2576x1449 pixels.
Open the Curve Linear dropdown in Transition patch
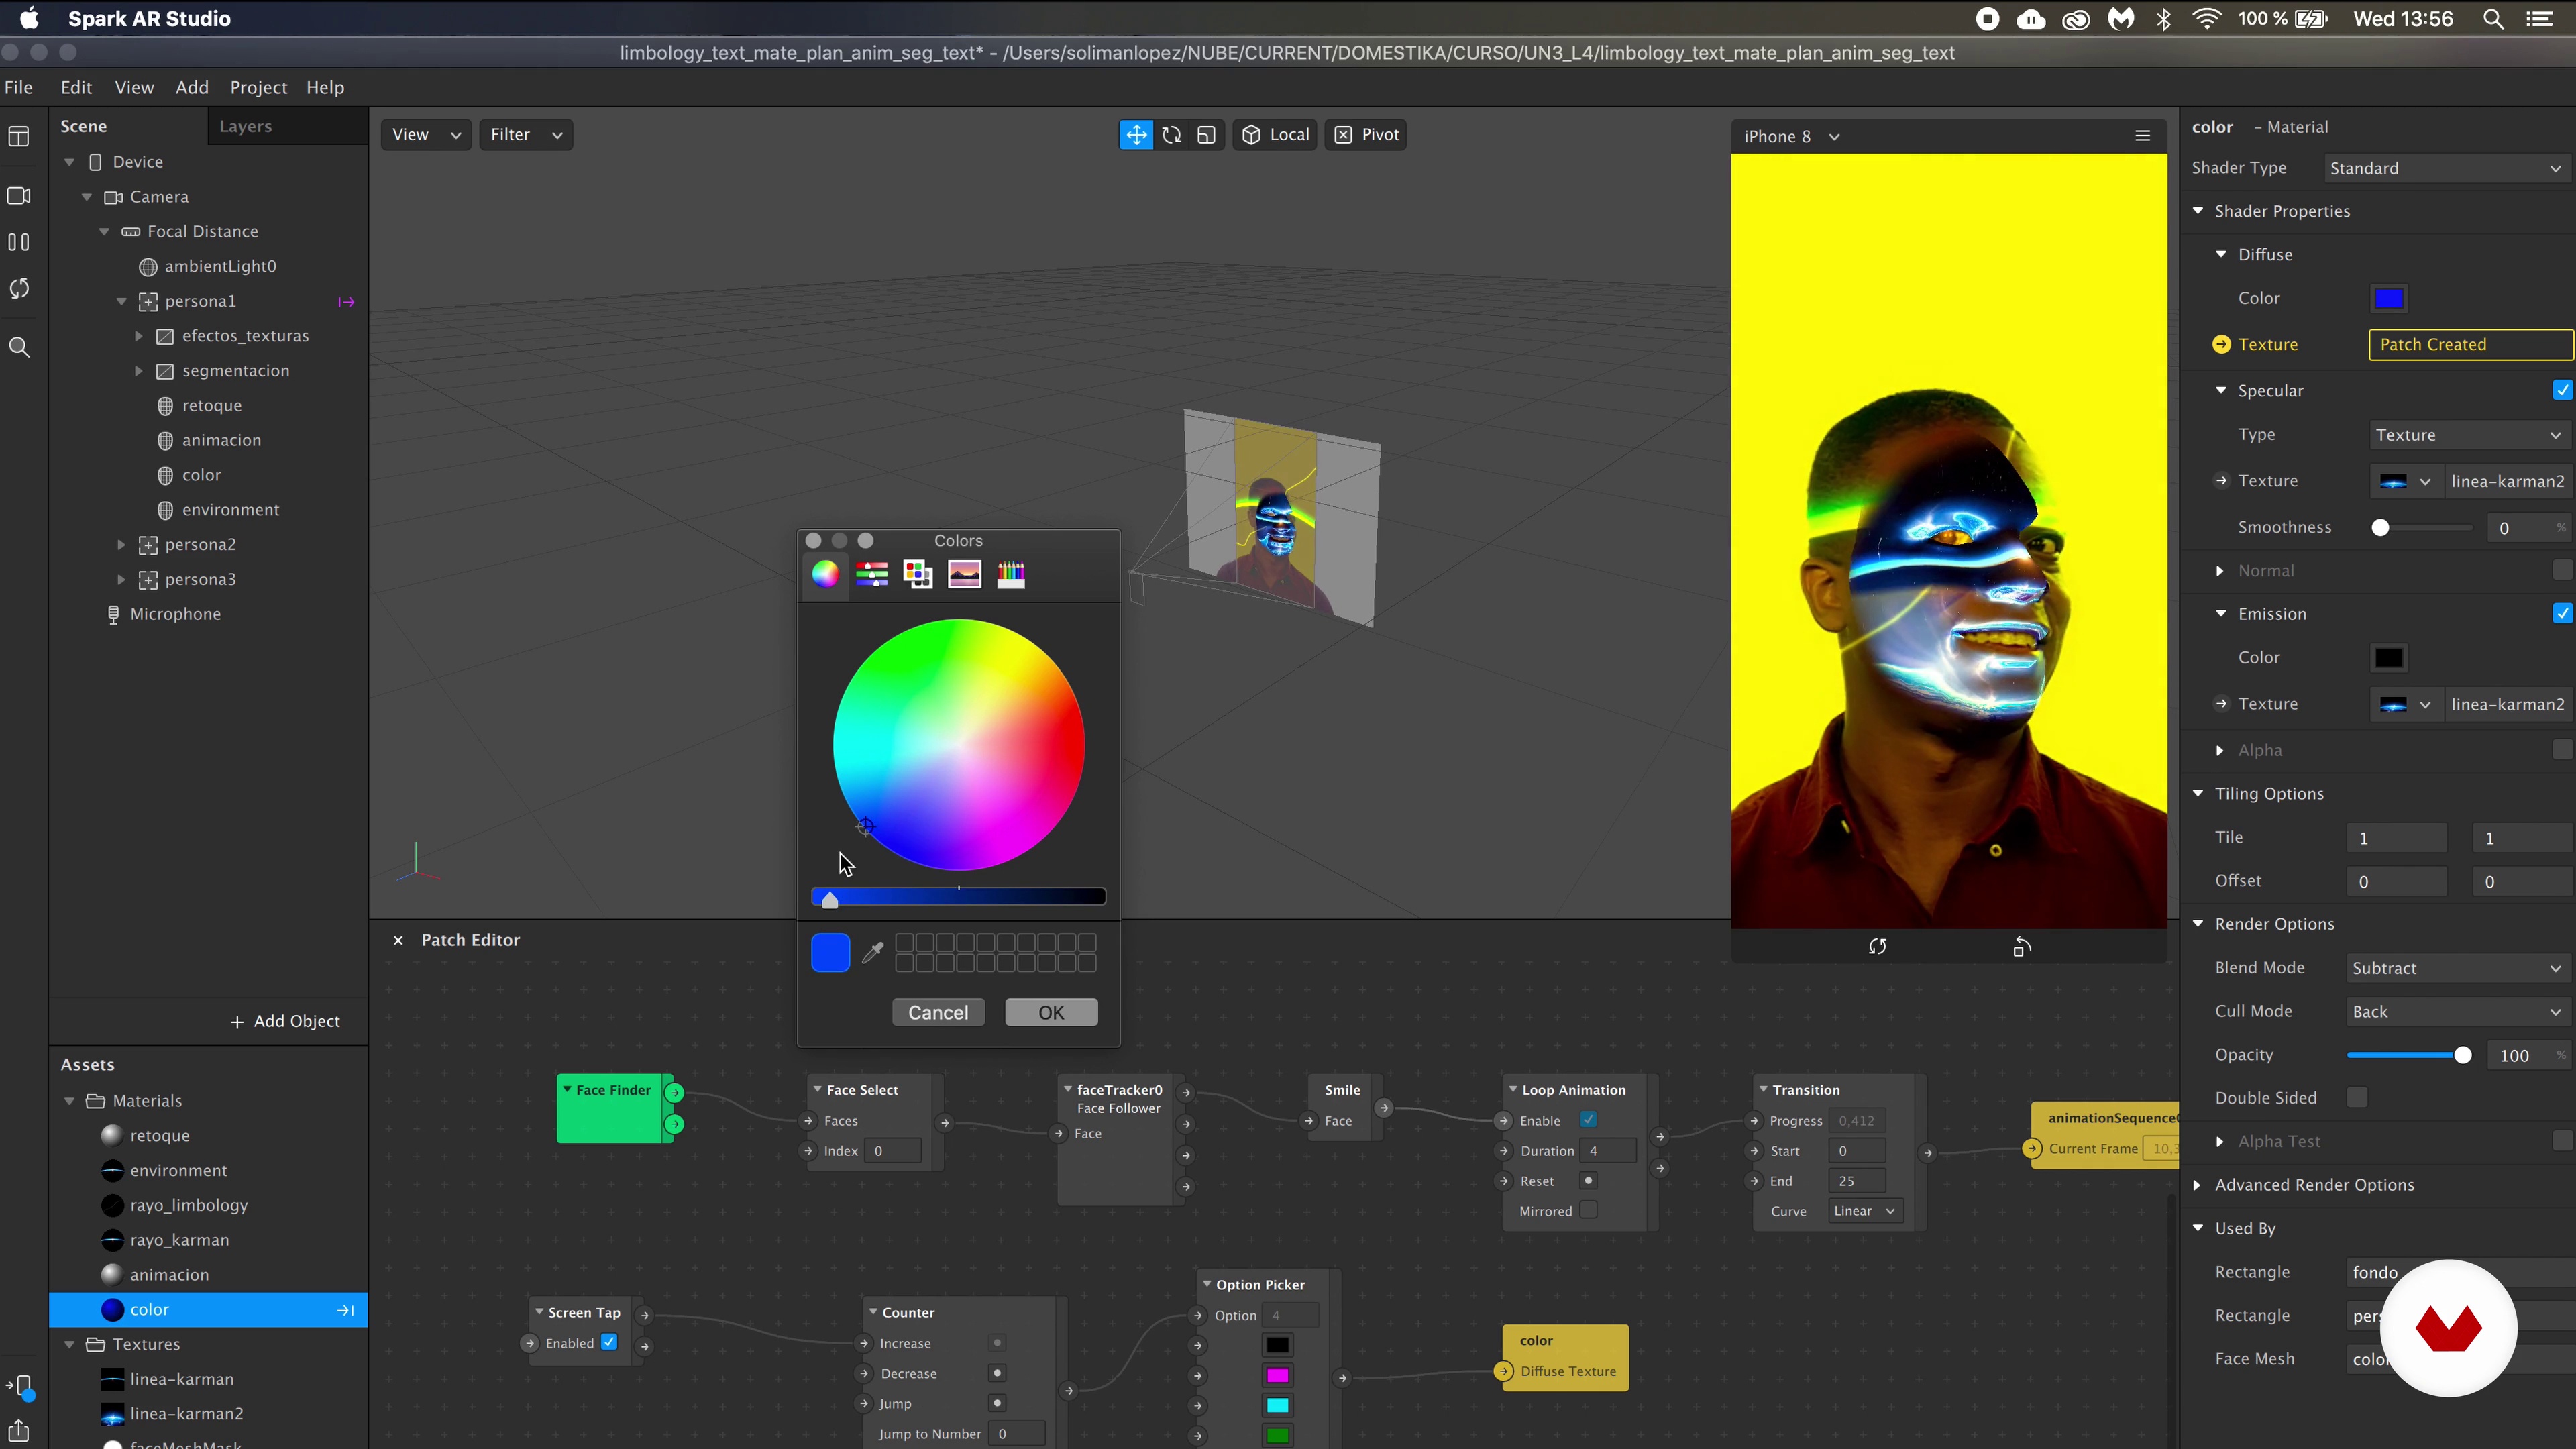1864,1211
